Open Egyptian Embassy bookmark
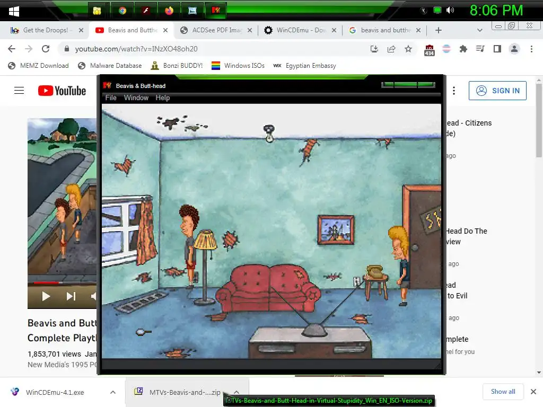Screen dimensions: 543x407 304,66
